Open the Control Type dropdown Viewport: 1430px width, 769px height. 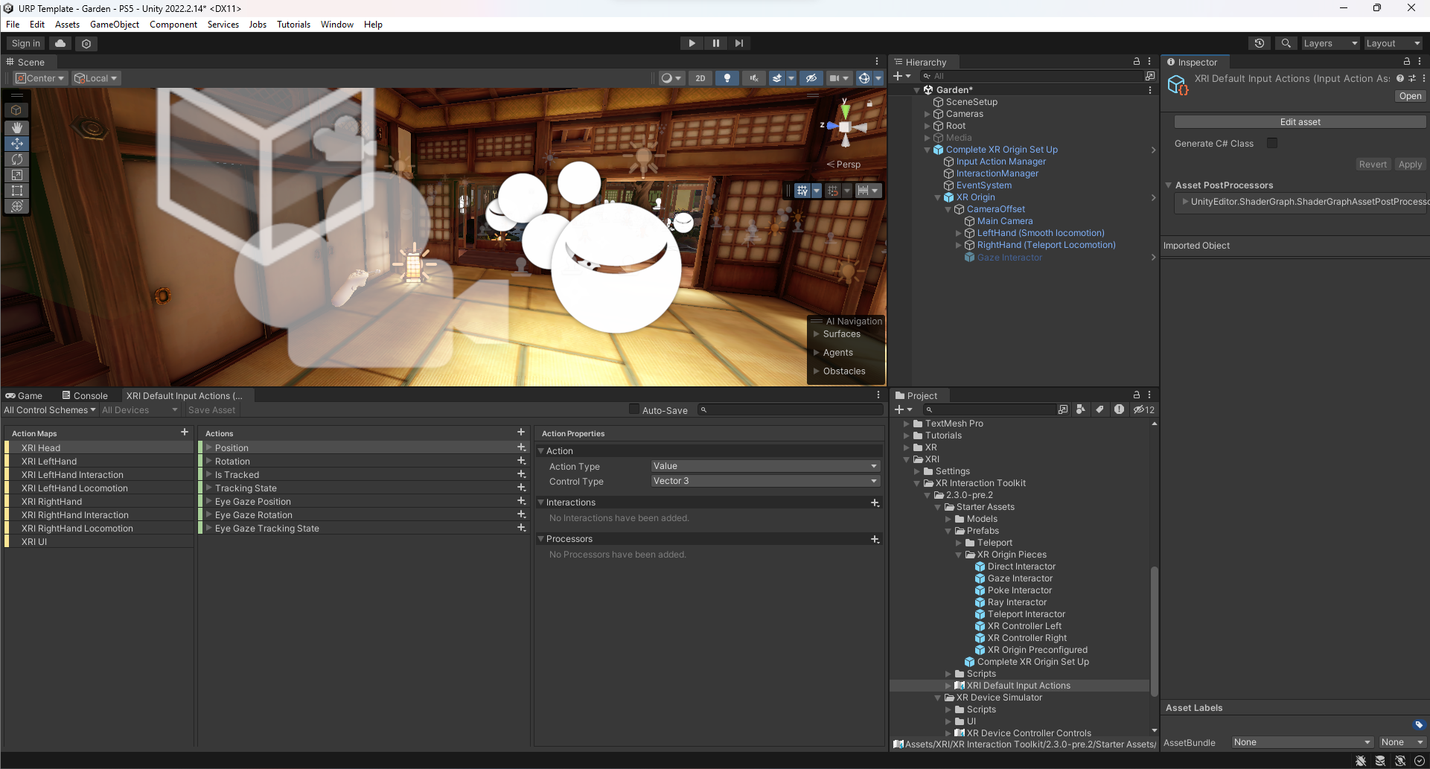pos(765,481)
